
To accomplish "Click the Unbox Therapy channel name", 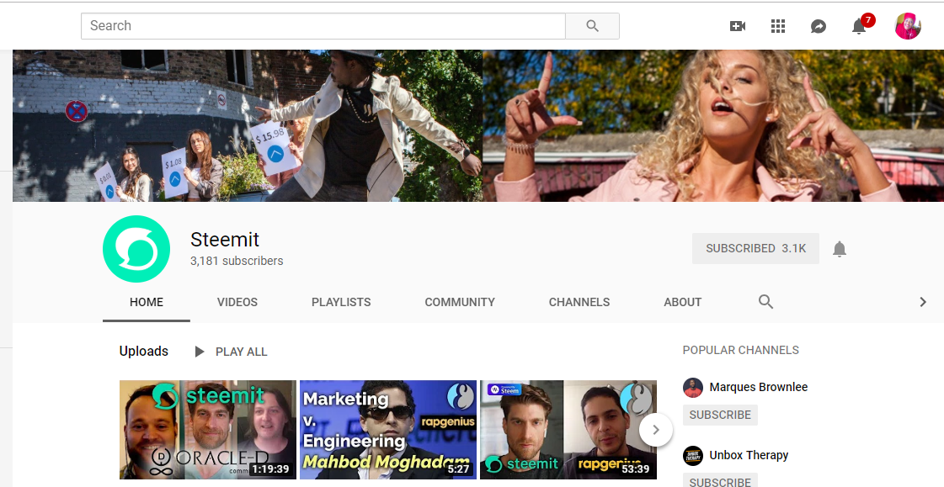I will pyautogui.click(x=749, y=455).
